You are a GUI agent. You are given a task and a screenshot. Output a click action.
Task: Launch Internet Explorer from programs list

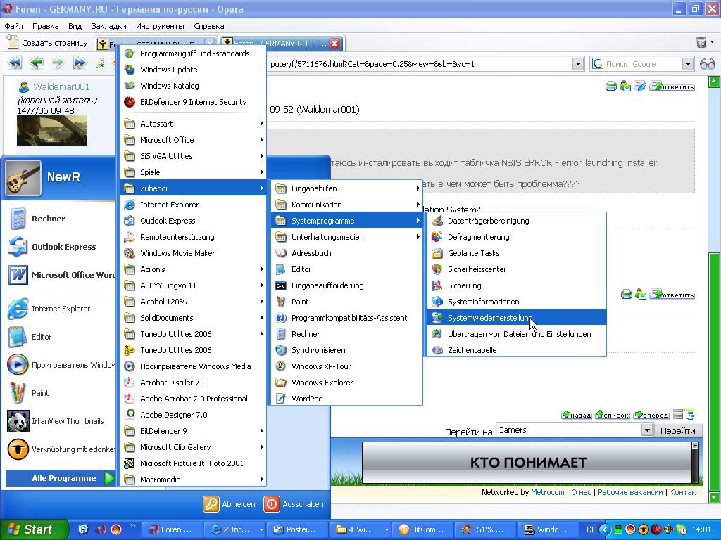(193, 205)
